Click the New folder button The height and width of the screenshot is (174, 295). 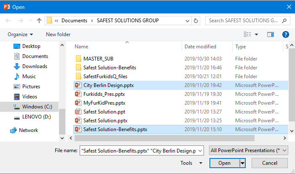click(58, 34)
